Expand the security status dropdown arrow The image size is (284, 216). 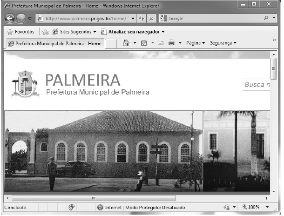pyautogui.click(x=234, y=207)
